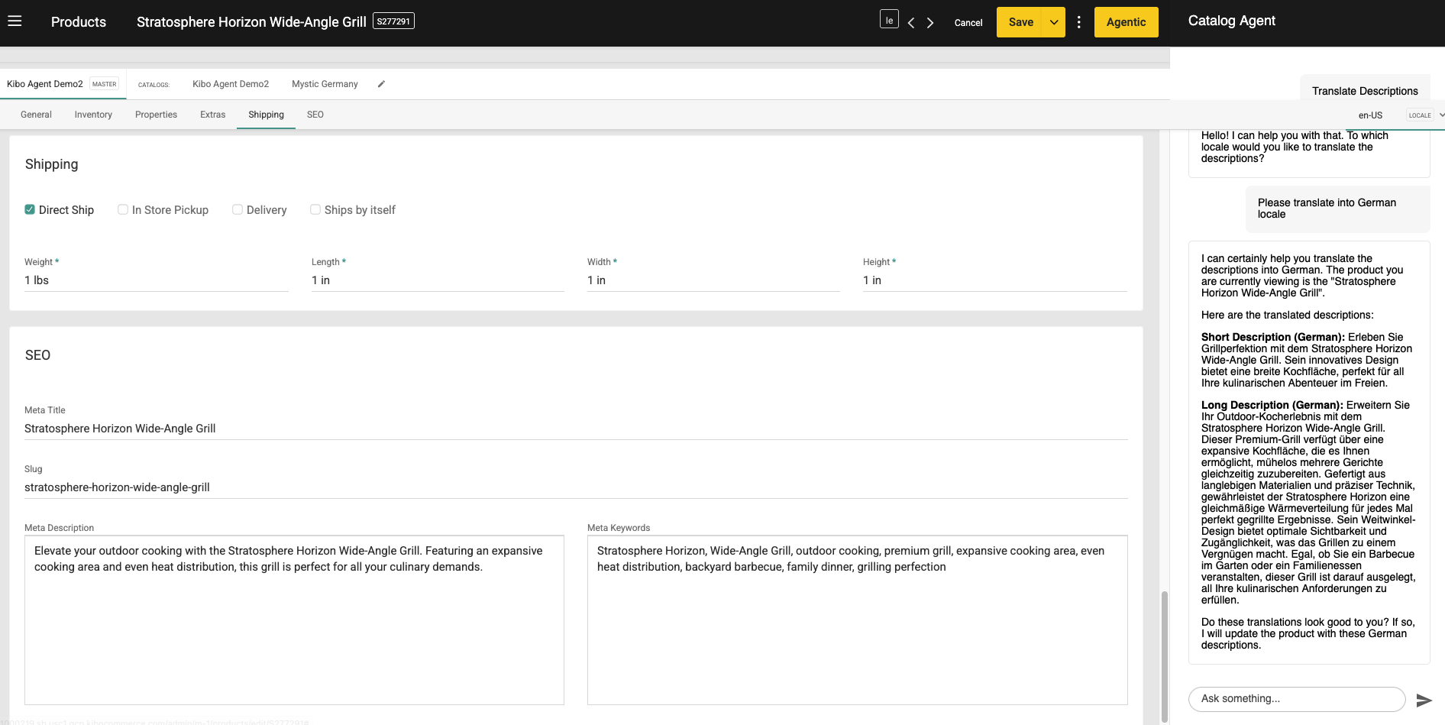Enable In Store Pickup shipping
The width and height of the screenshot is (1445, 725).
pos(123,209)
